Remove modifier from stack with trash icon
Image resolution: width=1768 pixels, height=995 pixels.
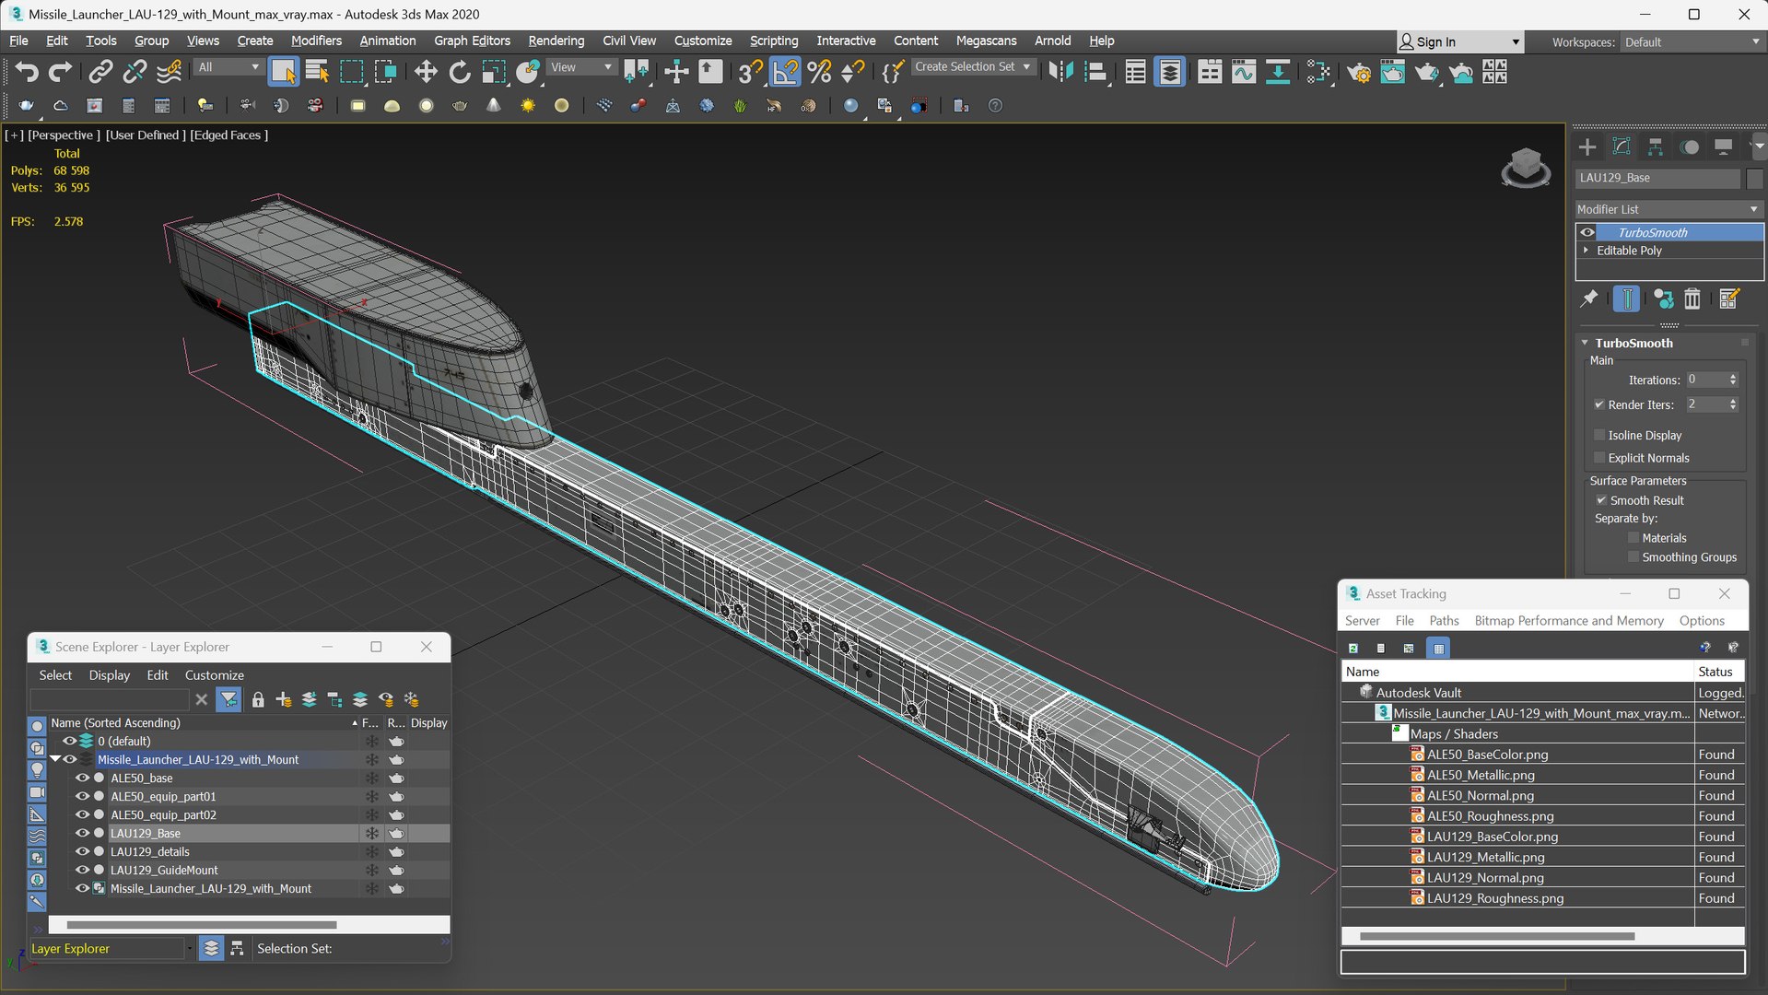(1692, 298)
